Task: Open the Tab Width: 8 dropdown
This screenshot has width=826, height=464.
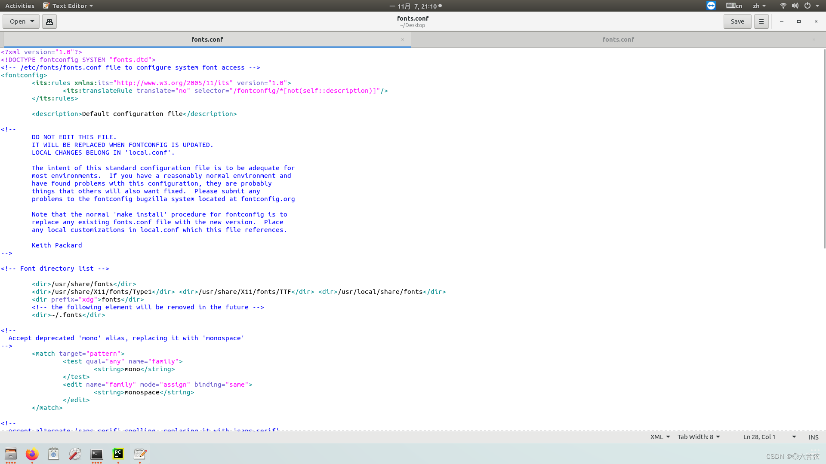Action: (x=699, y=437)
